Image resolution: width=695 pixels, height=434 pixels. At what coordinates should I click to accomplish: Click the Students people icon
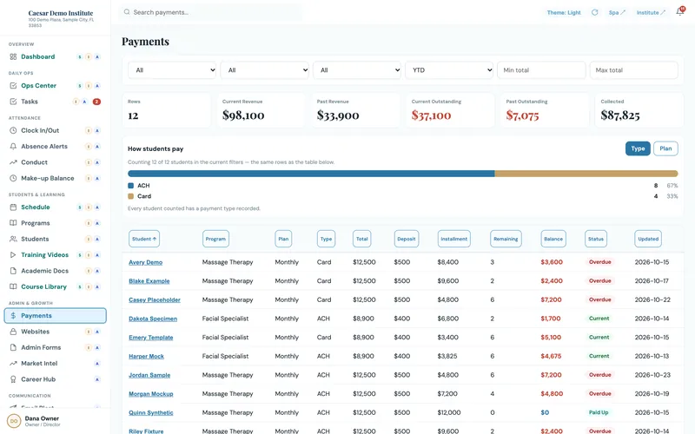click(13, 240)
